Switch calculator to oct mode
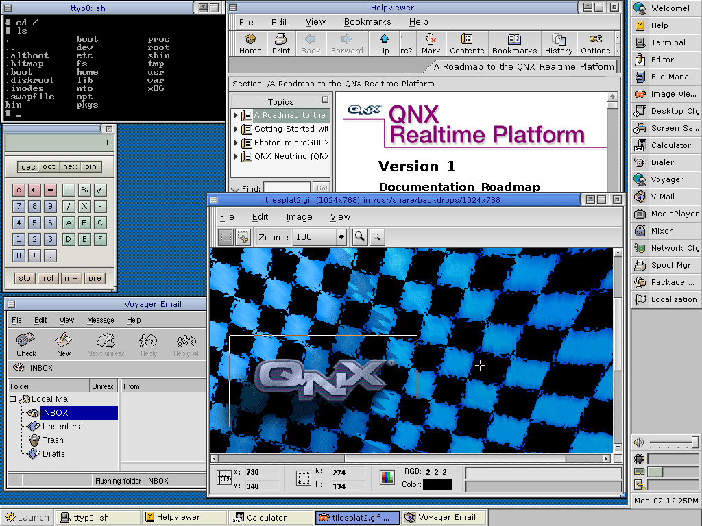The height and width of the screenshot is (526, 702). (x=49, y=167)
